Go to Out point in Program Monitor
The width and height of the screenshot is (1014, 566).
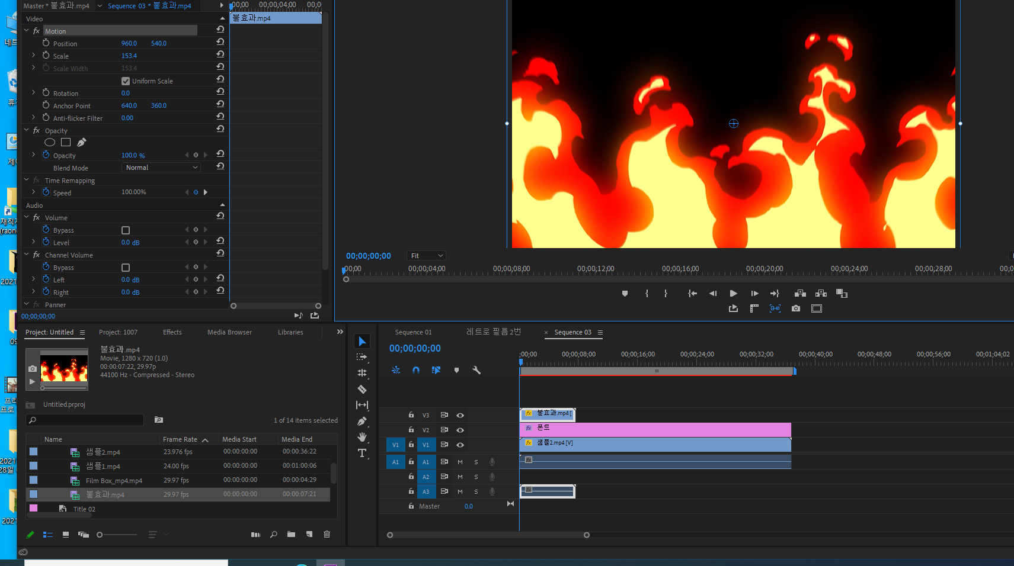click(x=775, y=293)
